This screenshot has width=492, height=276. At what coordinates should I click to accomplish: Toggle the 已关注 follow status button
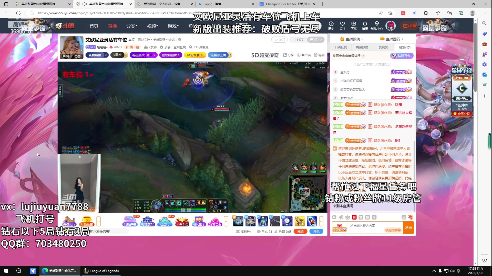point(316,40)
